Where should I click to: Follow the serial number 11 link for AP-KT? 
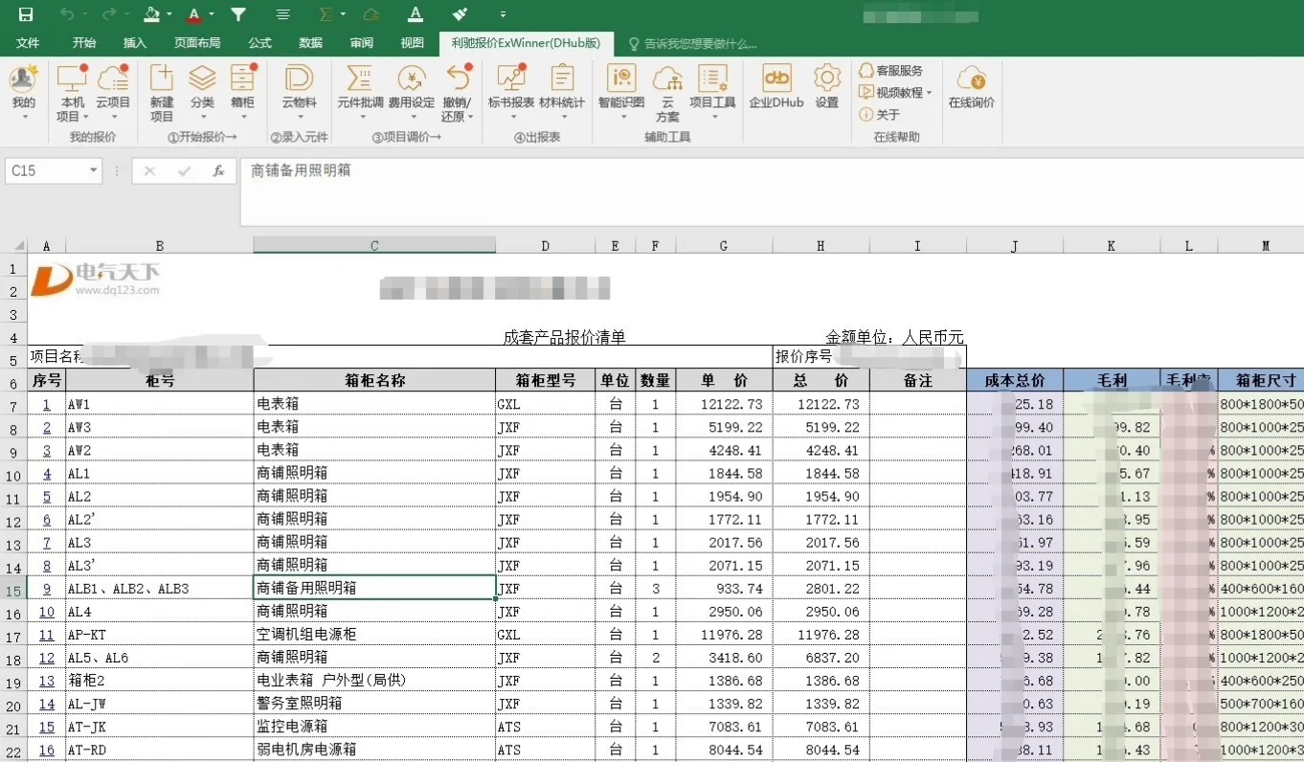tap(47, 635)
